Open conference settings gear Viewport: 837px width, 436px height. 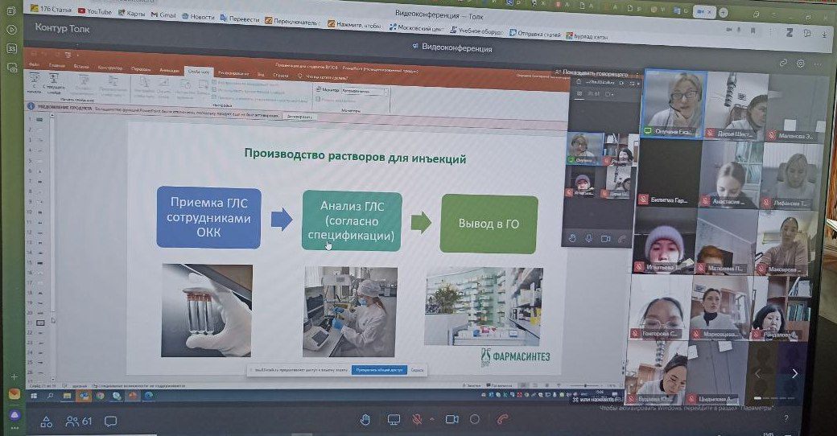click(x=800, y=63)
